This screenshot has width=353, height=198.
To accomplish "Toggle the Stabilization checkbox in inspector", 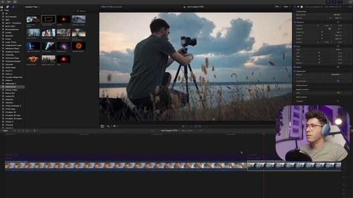I will tap(295, 71).
